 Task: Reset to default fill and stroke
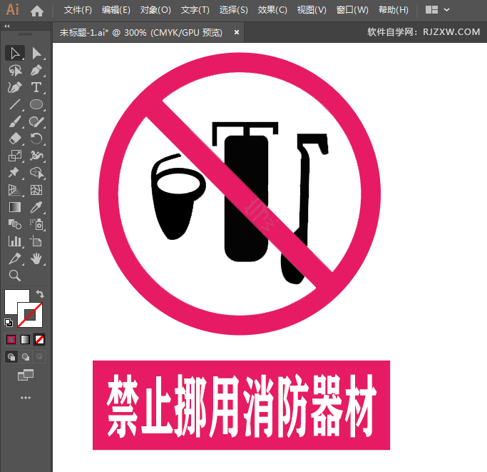point(9,323)
